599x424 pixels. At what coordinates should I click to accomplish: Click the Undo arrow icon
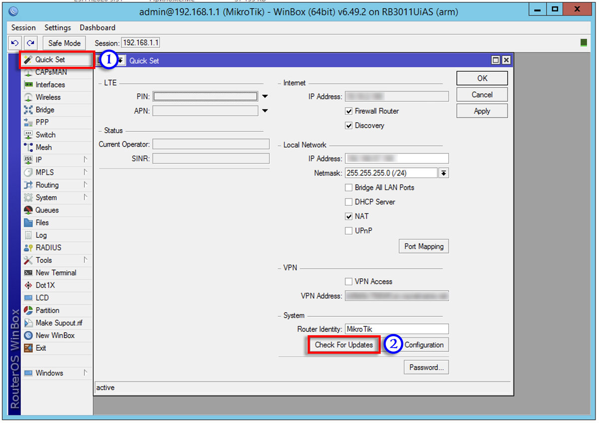coord(15,43)
